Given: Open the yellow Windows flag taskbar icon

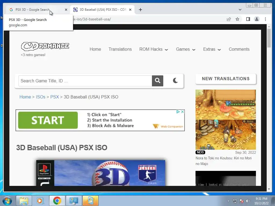Looking at the screenshot, I should [x=90, y=201].
